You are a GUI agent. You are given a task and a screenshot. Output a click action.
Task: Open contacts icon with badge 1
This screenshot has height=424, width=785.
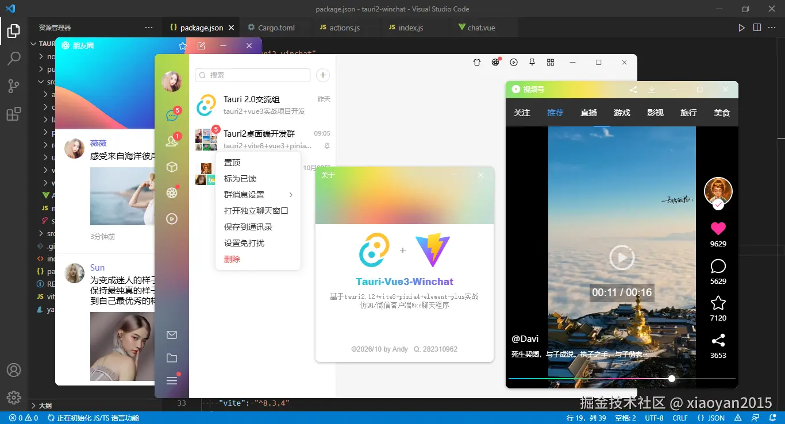(171, 141)
